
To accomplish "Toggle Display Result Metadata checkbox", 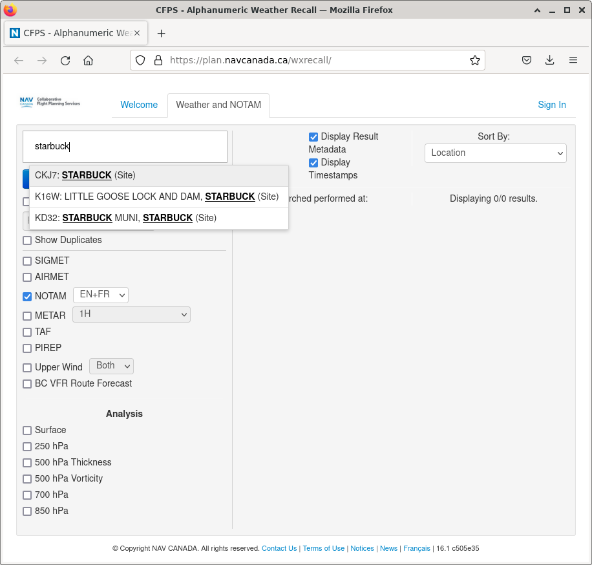I will click(x=313, y=136).
